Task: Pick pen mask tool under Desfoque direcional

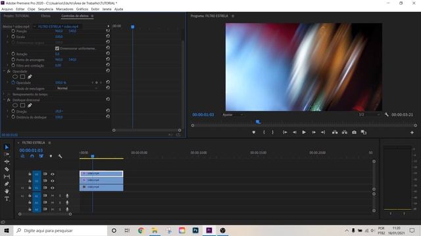Action: pyautogui.click(x=30, y=106)
